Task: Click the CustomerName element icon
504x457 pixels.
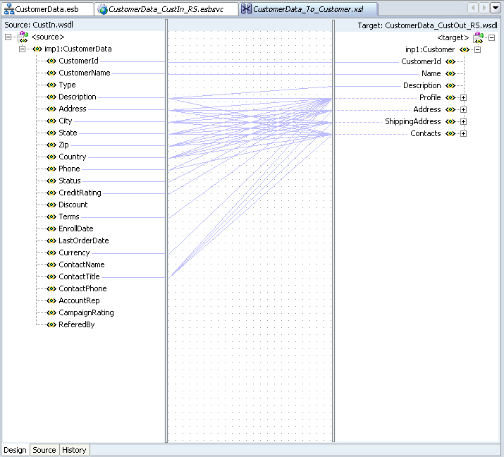Action: pyautogui.click(x=51, y=73)
